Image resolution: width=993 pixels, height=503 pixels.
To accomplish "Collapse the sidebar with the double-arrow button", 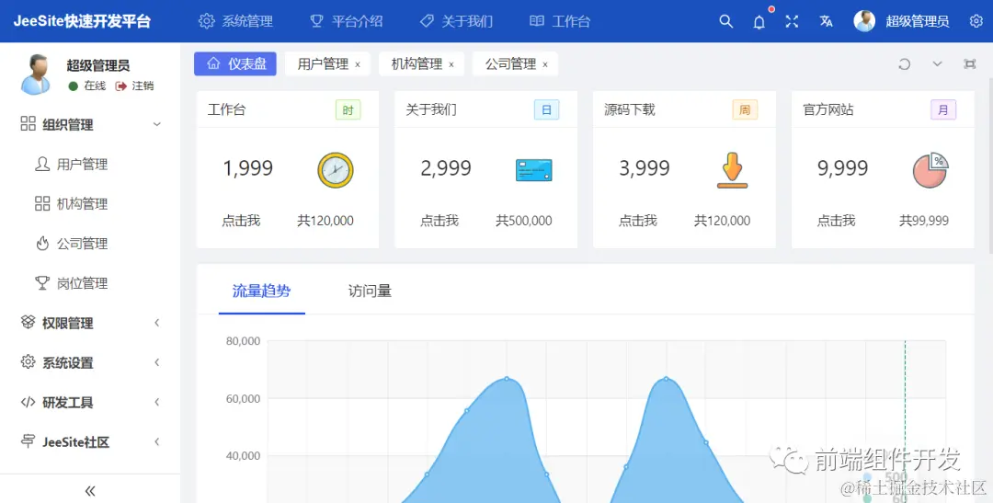I will tap(90, 490).
